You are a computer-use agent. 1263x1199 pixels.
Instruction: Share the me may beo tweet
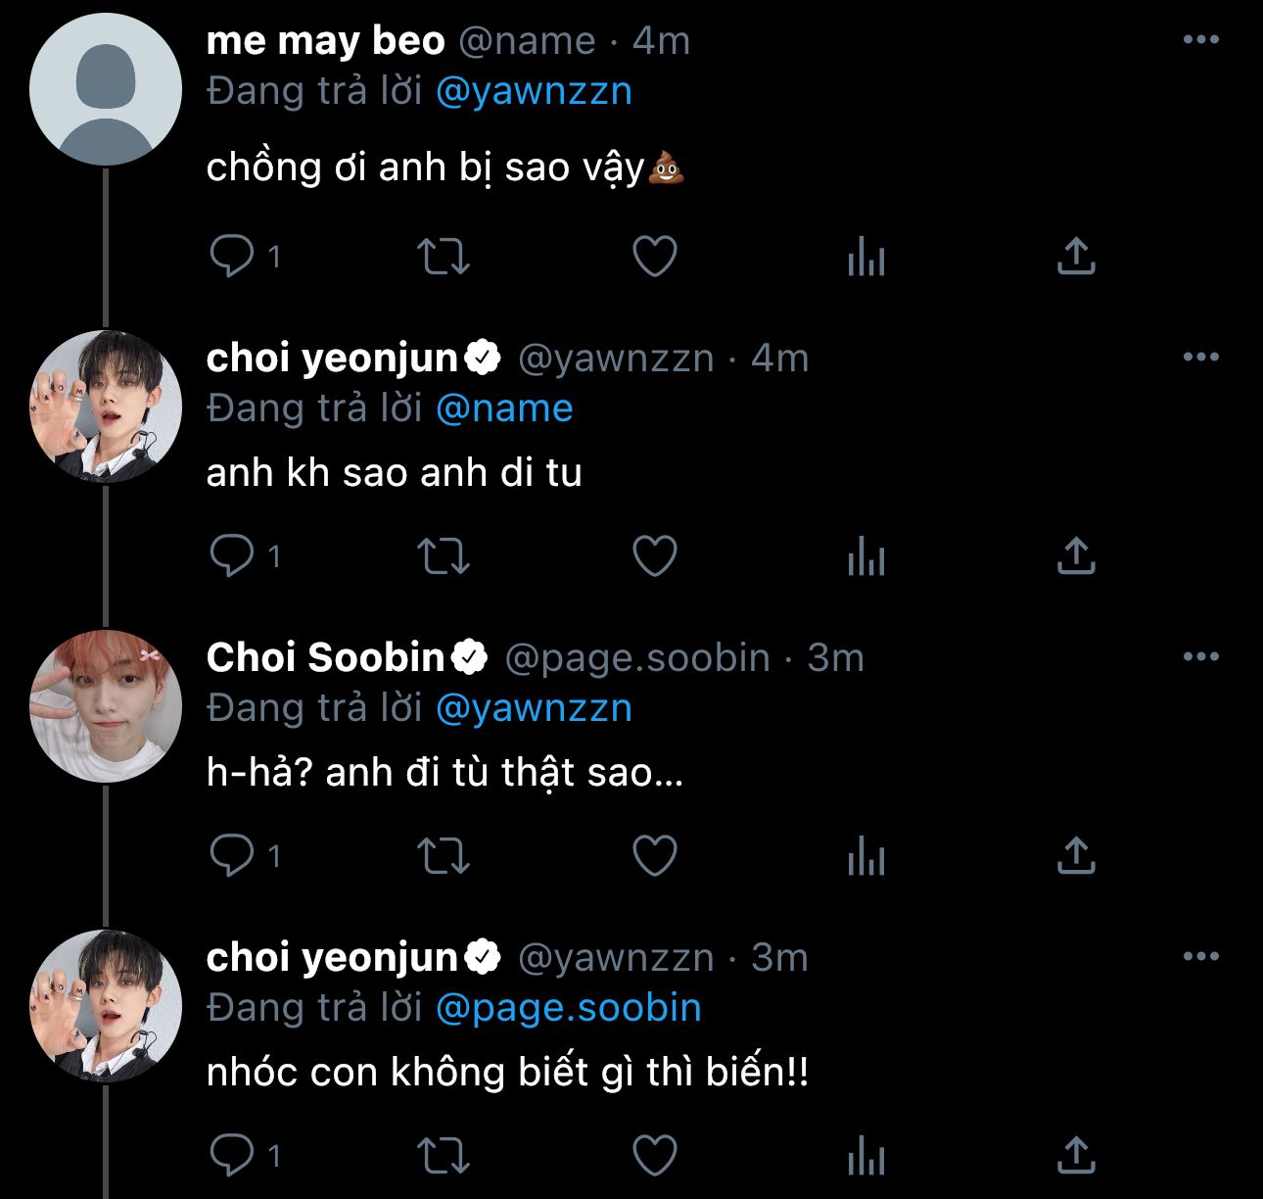(1075, 257)
